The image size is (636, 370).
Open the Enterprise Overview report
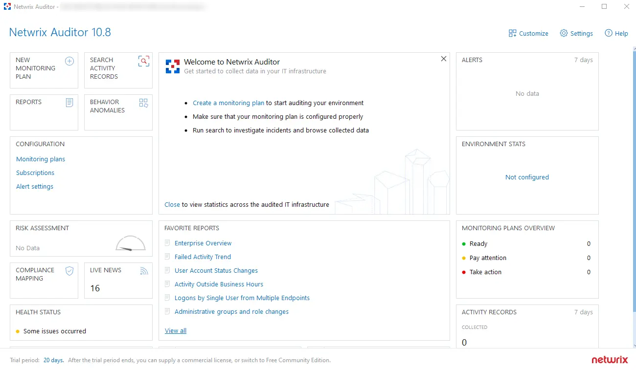click(x=203, y=243)
